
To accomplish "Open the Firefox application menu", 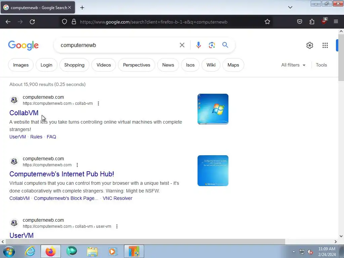I will pyautogui.click(x=336, y=21).
